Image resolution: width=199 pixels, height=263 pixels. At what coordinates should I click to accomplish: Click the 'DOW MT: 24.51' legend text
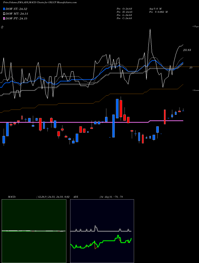[x=17, y=14]
